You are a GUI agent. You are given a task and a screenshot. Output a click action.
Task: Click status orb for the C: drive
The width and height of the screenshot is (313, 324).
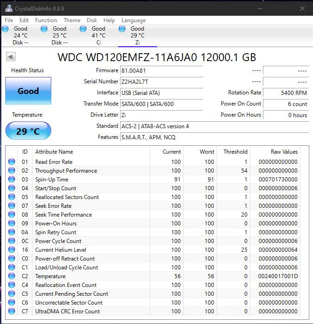point(83,29)
